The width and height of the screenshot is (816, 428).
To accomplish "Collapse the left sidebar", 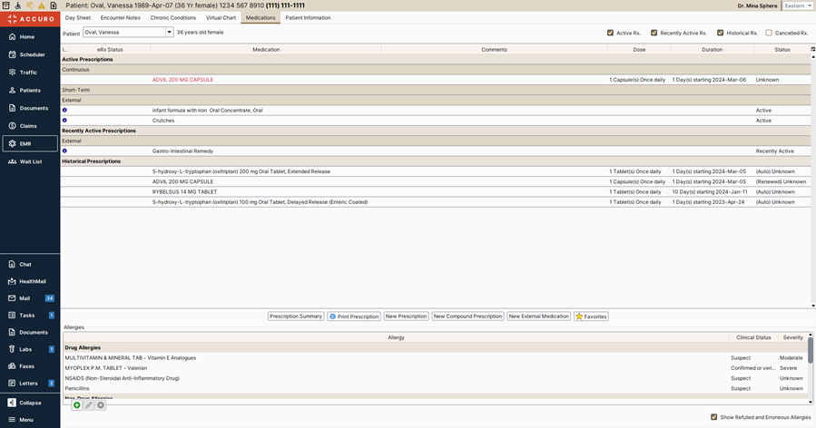I will click(x=31, y=403).
